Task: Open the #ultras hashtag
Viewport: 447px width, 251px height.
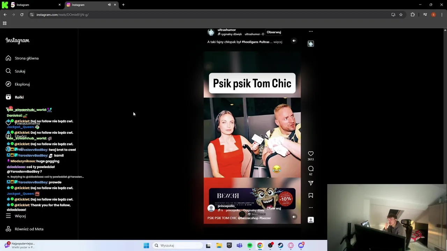Action: [264, 42]
